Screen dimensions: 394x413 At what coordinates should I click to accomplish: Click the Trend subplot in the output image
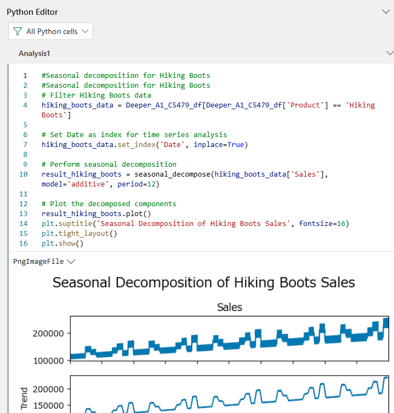coord(229,394)
